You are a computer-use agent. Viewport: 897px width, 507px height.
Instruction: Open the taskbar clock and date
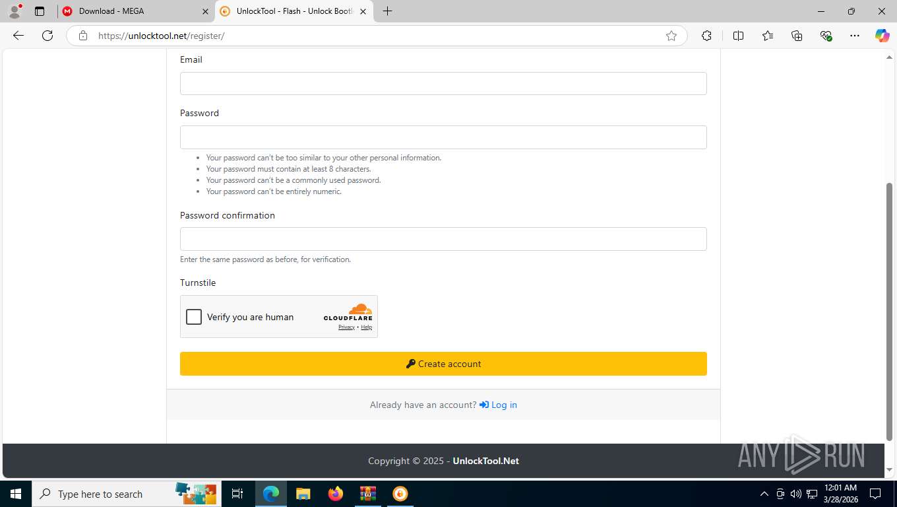pyautogui.click(x=841, y=494)
